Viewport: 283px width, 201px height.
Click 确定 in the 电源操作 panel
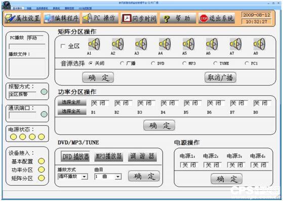(226, 179)
